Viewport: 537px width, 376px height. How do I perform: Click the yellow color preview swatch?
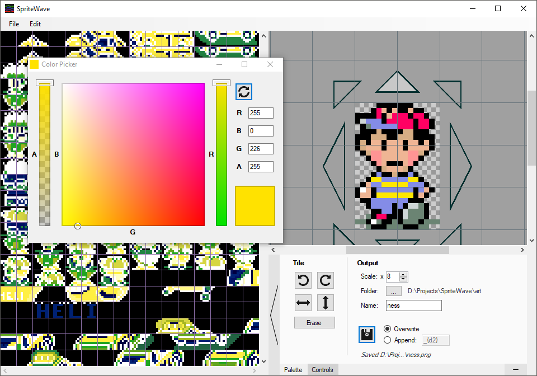pos(255,206)
